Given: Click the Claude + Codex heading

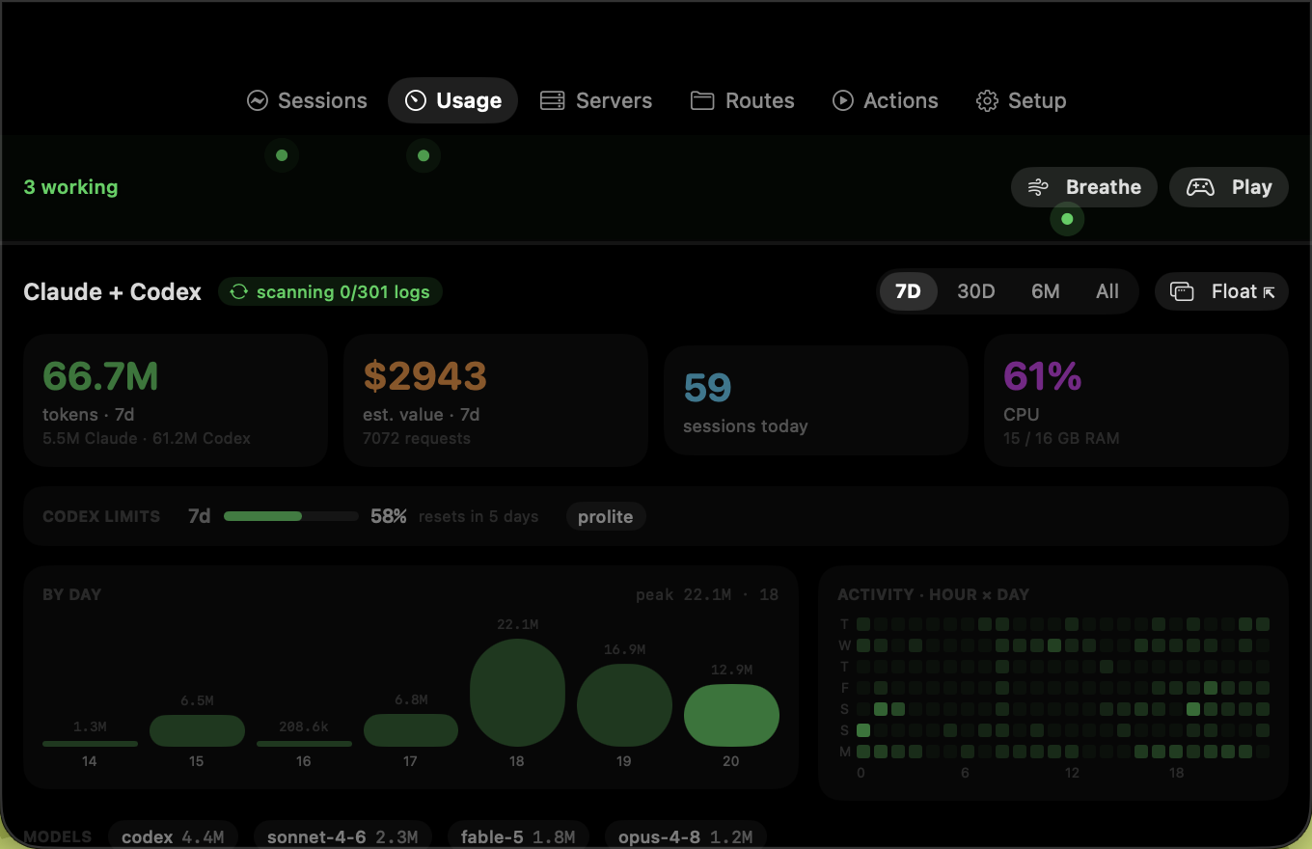Looking at the screenshot, I should pos(113,291).
